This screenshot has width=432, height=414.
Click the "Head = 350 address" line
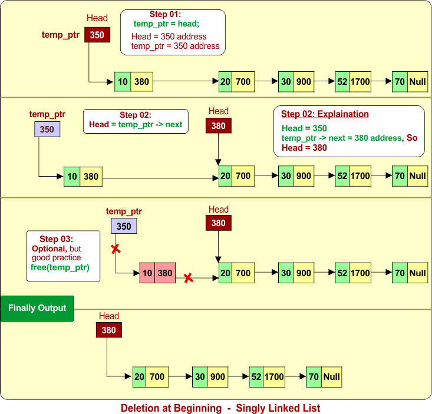tap(169, 37)
